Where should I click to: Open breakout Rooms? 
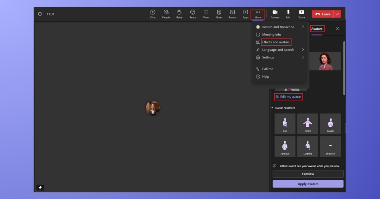coord(232,14)
